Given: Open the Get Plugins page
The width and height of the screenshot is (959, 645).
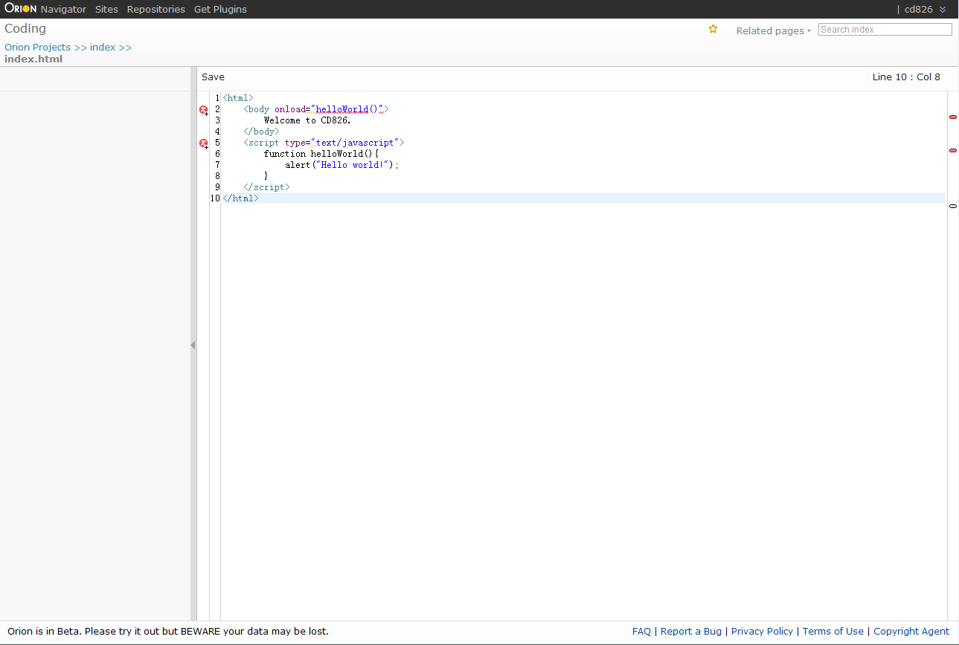Looking at the screenshot, I should [220, 9].
